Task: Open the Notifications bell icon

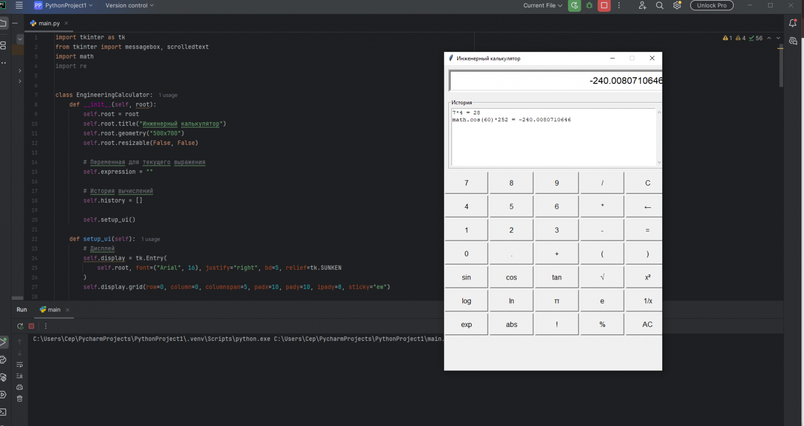Action: tap(793, 23)
